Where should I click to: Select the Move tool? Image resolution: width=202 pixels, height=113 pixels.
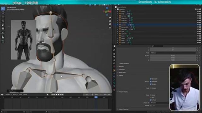tap(3, 17)
